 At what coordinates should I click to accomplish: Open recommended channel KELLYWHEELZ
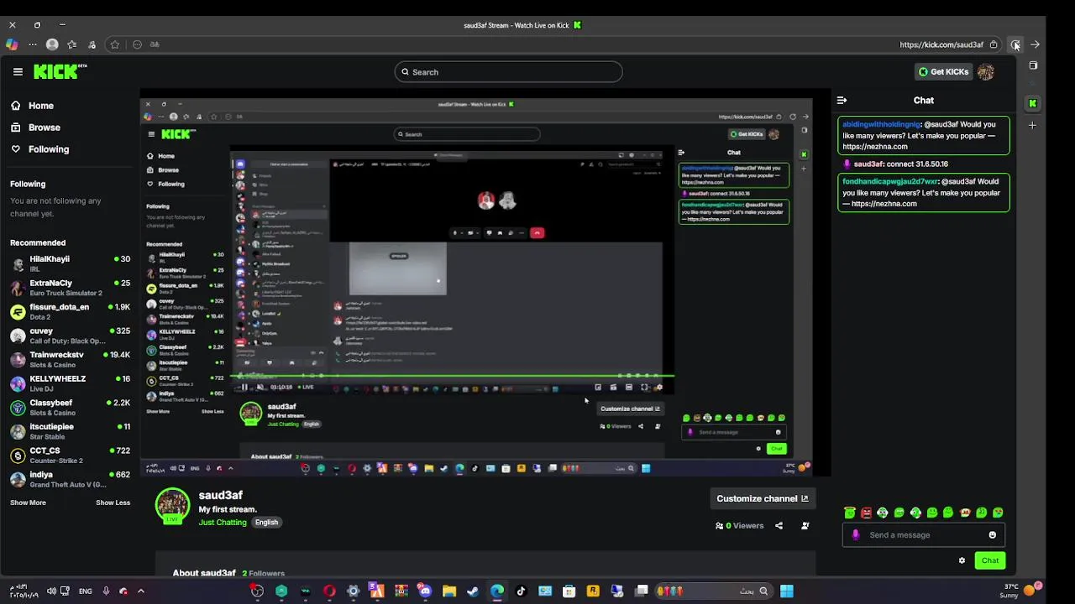[70, 383]
